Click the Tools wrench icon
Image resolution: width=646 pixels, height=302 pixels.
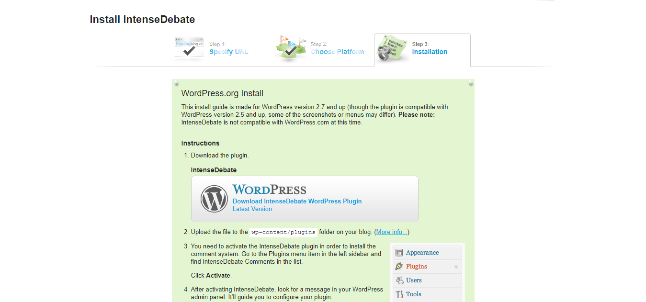tap(399, 294)
